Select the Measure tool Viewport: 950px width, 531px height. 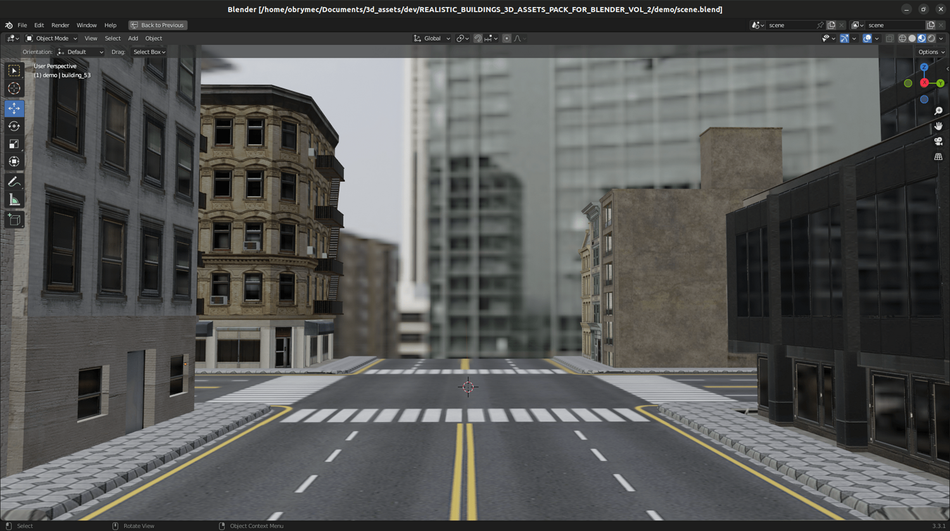click(x=14, y=201)
